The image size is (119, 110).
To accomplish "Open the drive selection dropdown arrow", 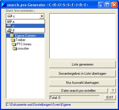I will point(42,16).
